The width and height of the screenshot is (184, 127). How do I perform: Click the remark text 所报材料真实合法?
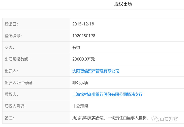(x=88, y=118)
